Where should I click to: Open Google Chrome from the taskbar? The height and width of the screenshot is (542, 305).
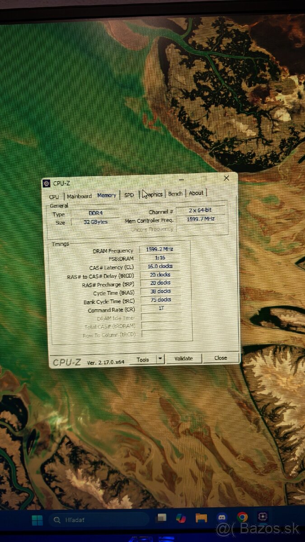[242, 517]
